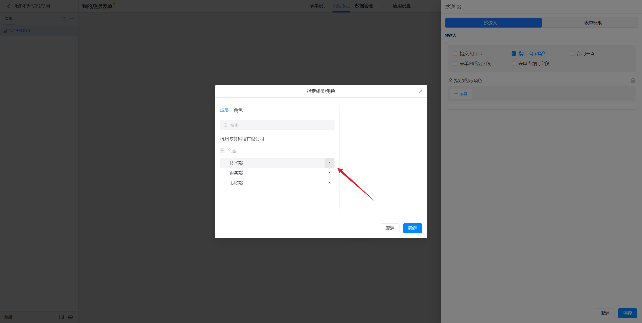Expand the 市场部 department arrow
The image size is (642, 323).
[x=329, y=183]
